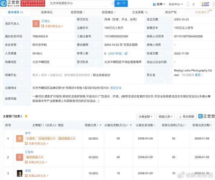Screen dimensions: 215x180
Task: Open the mobile phone icon in the header
Action: click(x=188, y=4)
